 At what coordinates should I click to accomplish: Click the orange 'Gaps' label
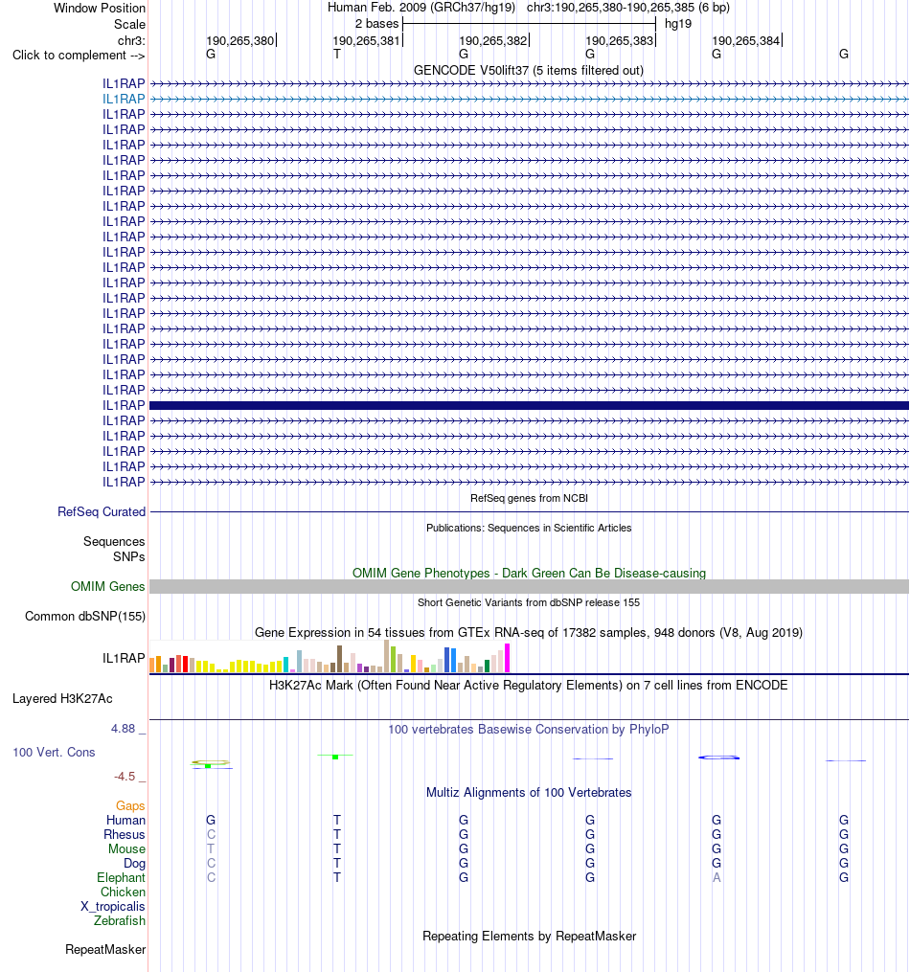tap(130, 806)
